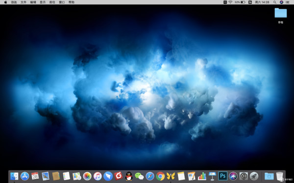Open the input method menu bar icon
Viewport: 294px width, 183px height.
pos(225,2)
